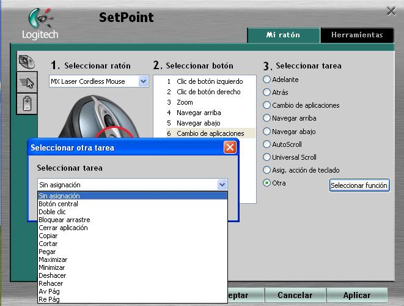
Task: Select Av Pág in the task dropdown
Action: click(133, 291)
